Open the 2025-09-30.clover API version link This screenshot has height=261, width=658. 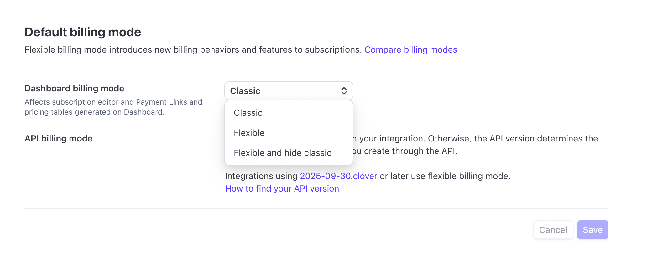338,176
